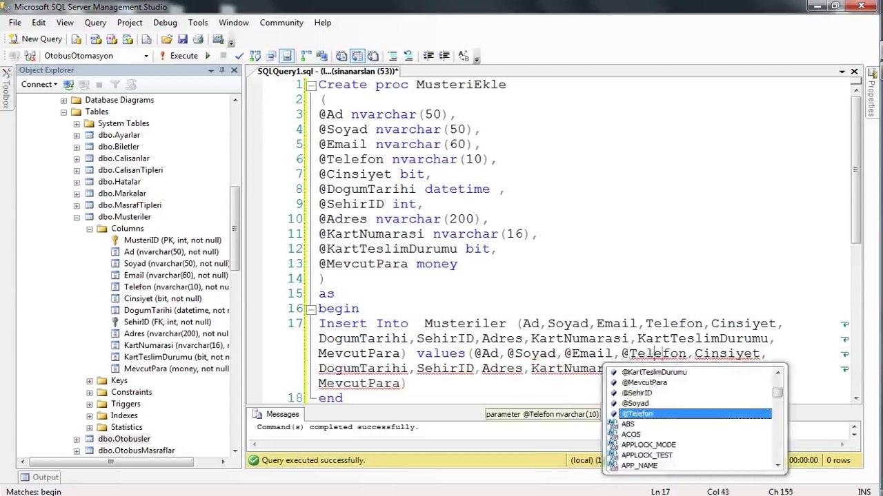883x496 pixels.
Task: Decrease the indent icon
Action: click(428, 56)
